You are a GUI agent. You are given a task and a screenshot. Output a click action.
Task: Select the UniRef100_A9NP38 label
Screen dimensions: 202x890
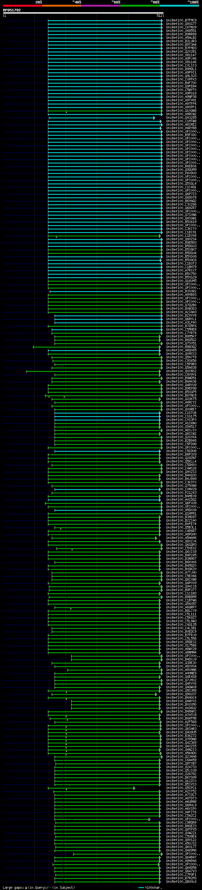point(181,97)
